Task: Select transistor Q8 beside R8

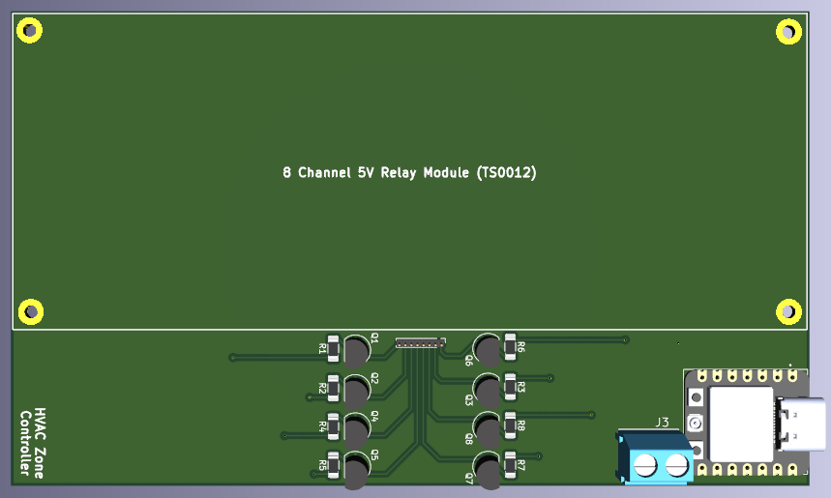Action: coord(487,426)
